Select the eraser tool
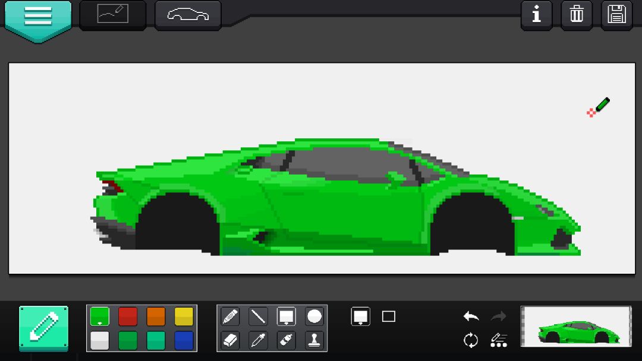Image resolution: width=642 pixels, height=361 pixels. [230, 340]
